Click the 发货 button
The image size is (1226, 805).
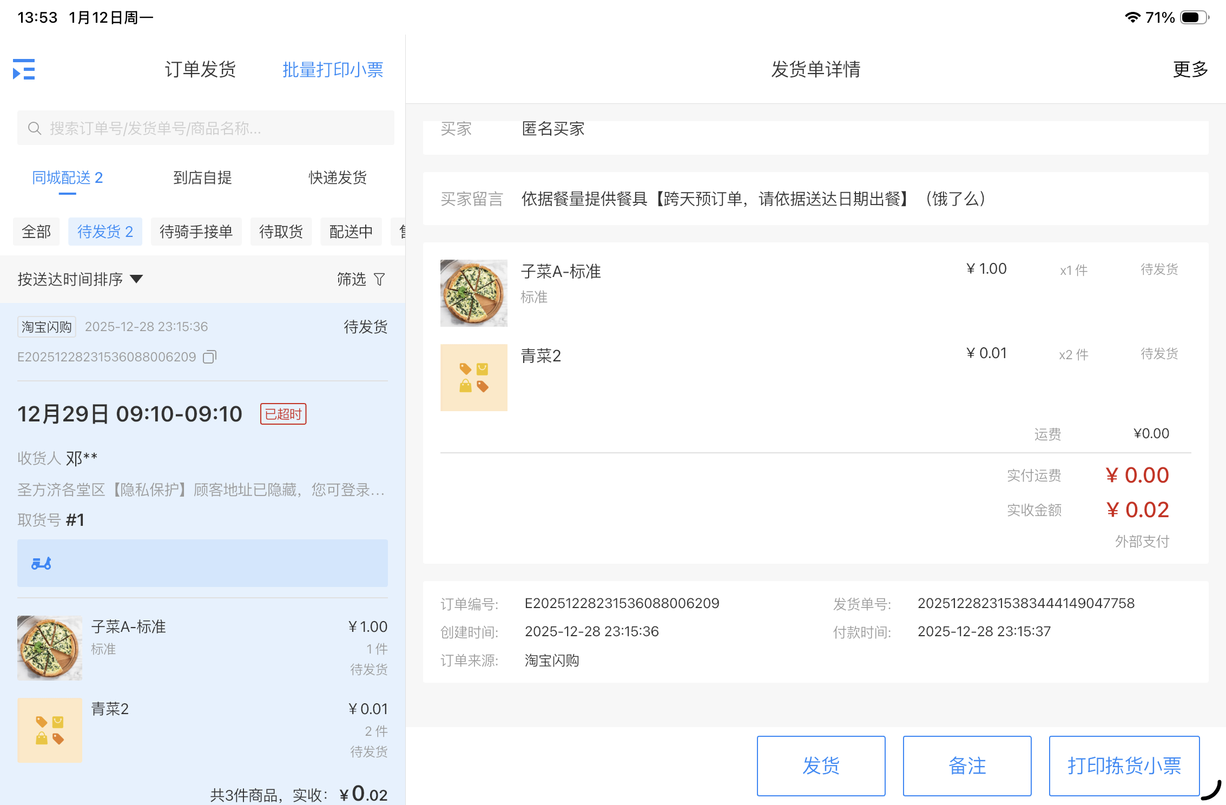point(821,766)
